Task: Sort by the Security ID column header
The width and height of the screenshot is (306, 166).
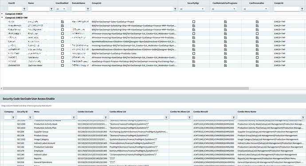Action: point(22,112)
